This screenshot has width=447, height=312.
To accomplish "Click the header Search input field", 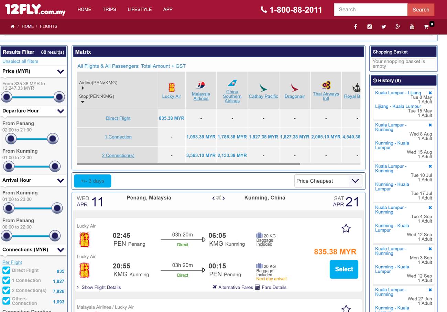I will pos(371,10).
